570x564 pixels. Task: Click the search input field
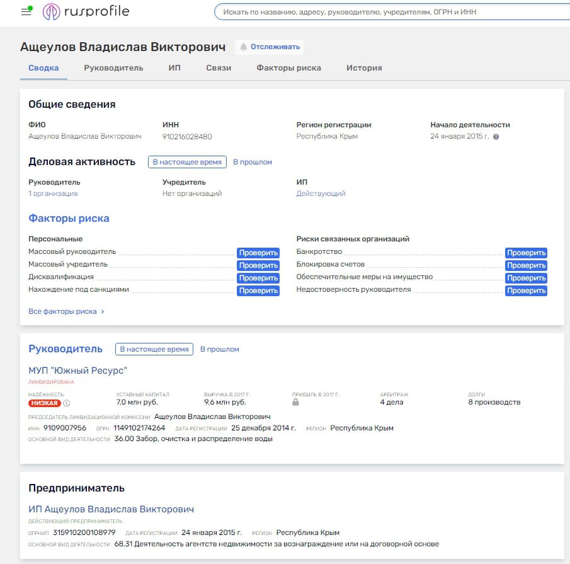[x=390, y=12]
